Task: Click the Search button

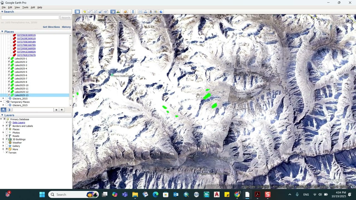Action: (x=66, y=17)
